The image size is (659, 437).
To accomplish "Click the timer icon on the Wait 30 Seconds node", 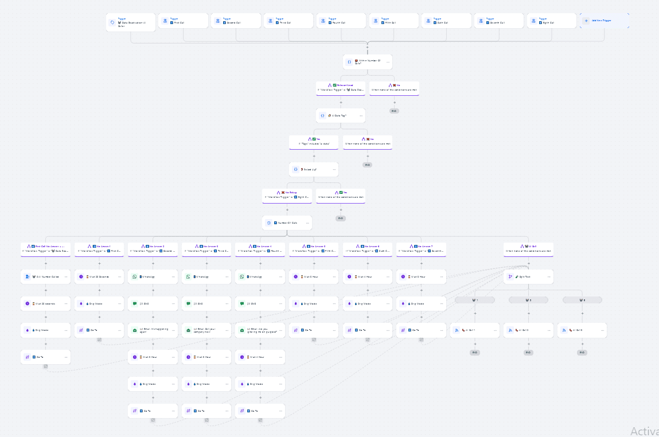I will click(81, 276).
